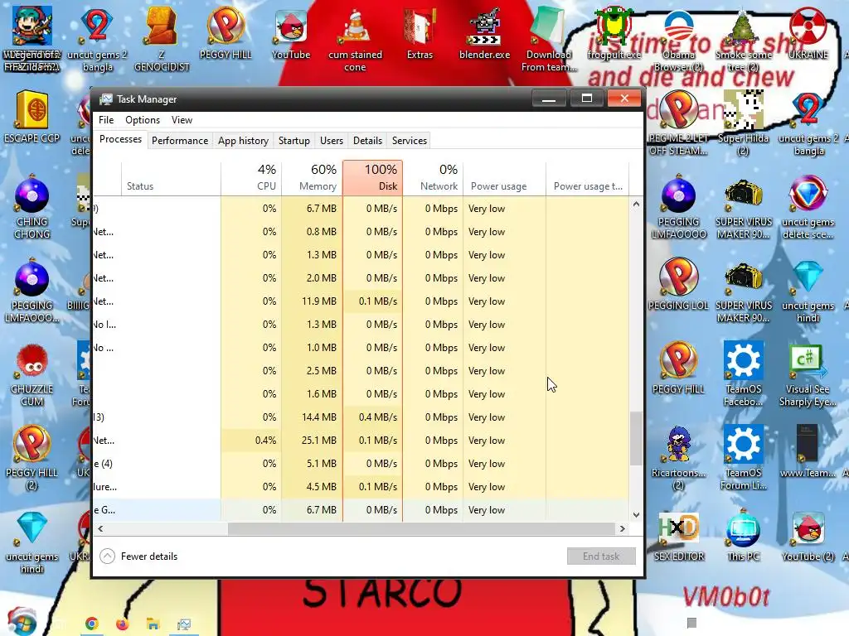849x636 pixels.
Task: Go to the Users tab
Action: pyautogui.click(x=332, y=141)
